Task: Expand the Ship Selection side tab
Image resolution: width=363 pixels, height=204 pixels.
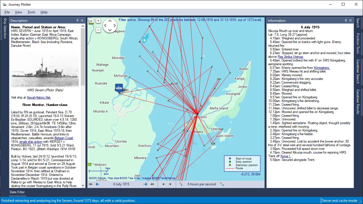Action: (x=5, y=28)
